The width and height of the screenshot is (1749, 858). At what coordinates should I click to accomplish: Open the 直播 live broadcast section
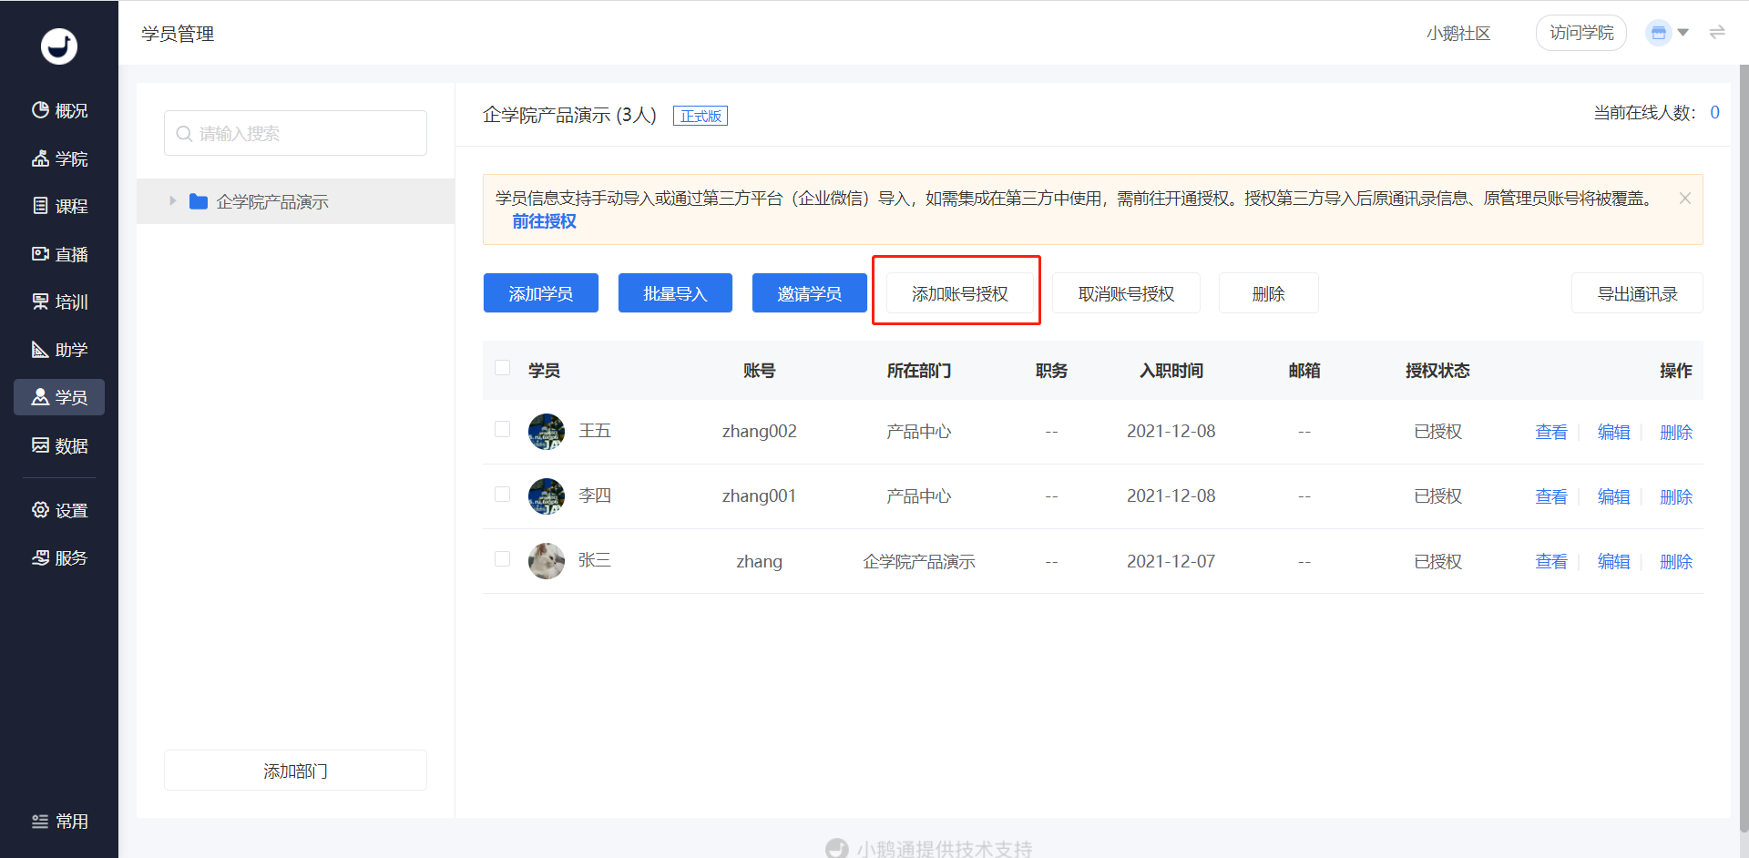tap(59, 254)
